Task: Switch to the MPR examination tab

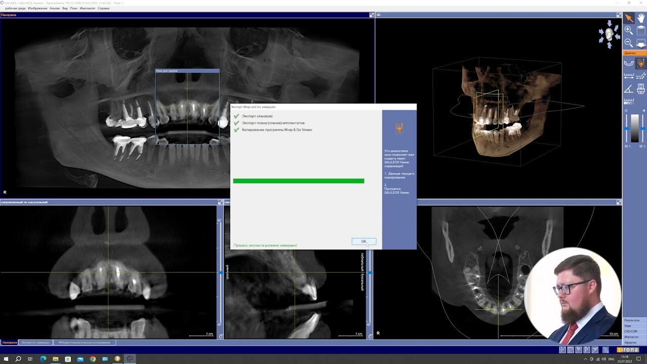Action: (x=84, y=342)
